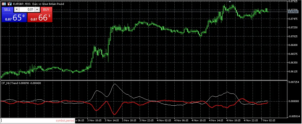Click the 7 Nov 02:15 time label
Viewport: 302px width, 124px height.
tap(268, 120)
